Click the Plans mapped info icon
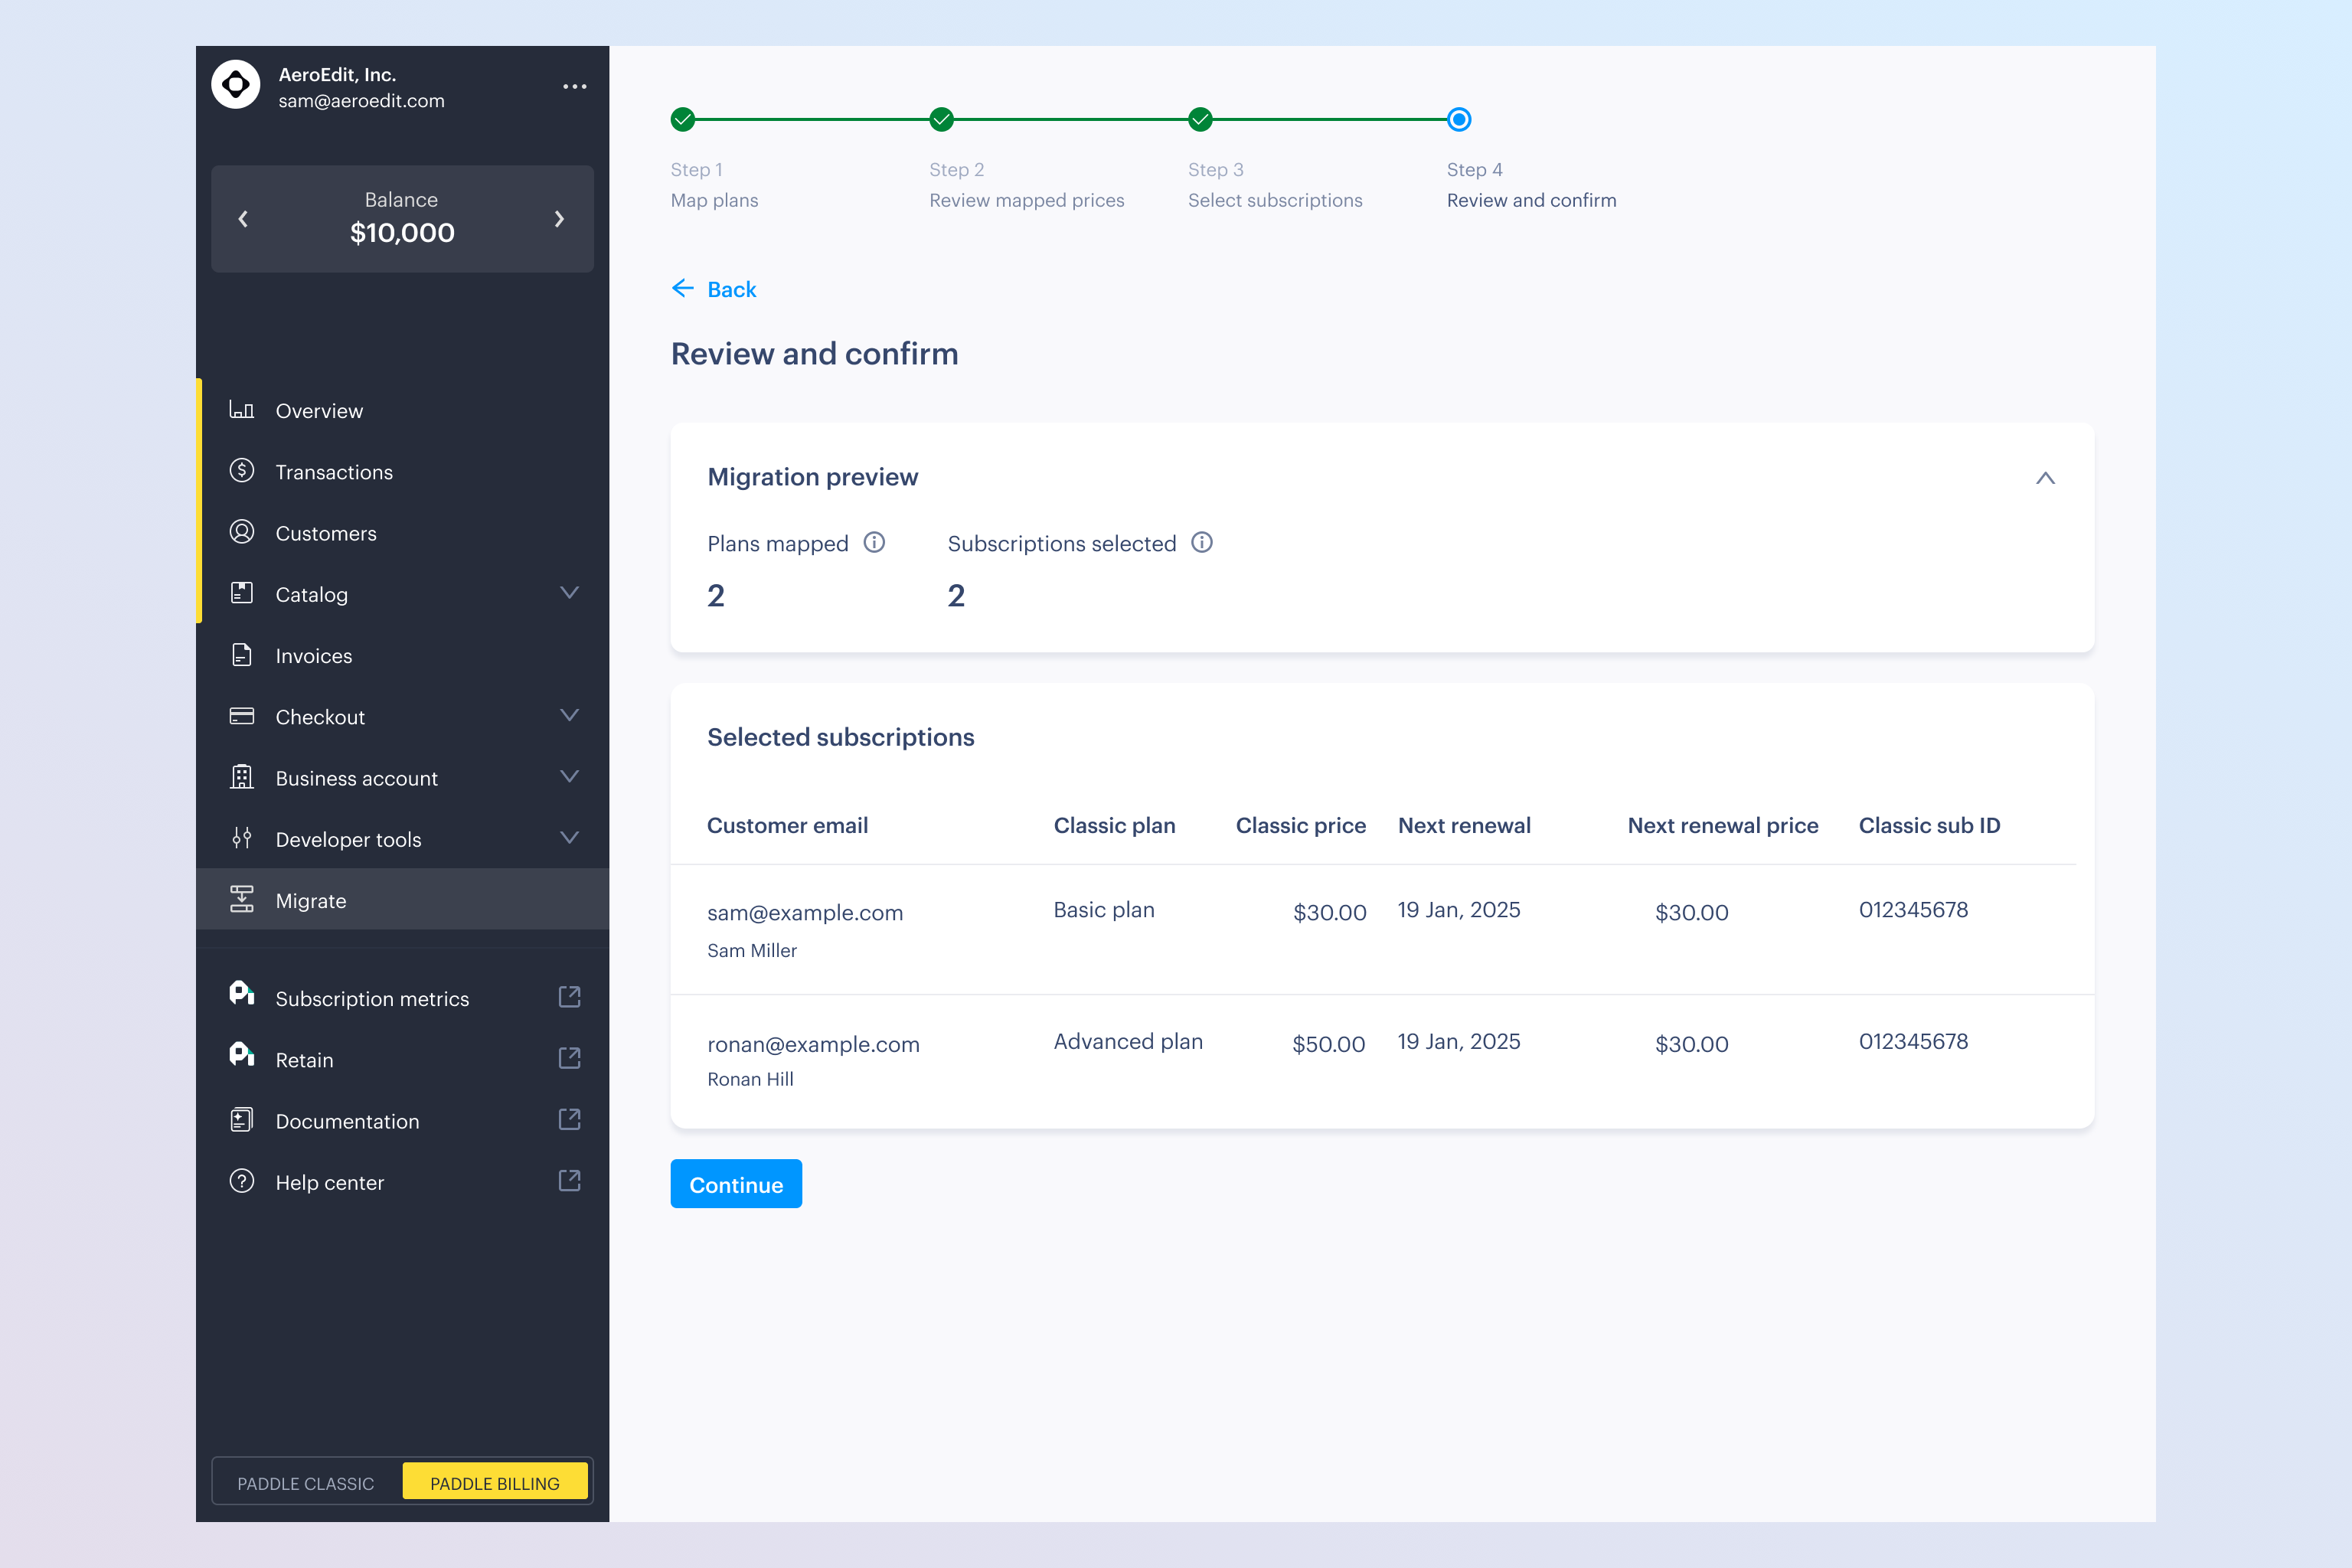Viewport: 2352px width, 1568px height. 874,543
